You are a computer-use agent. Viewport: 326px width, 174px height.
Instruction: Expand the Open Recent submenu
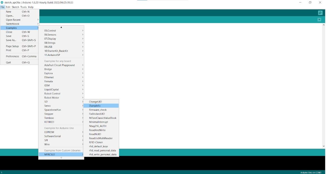coord(19,20)
